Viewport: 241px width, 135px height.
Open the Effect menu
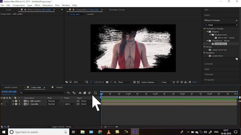[37, 5]
